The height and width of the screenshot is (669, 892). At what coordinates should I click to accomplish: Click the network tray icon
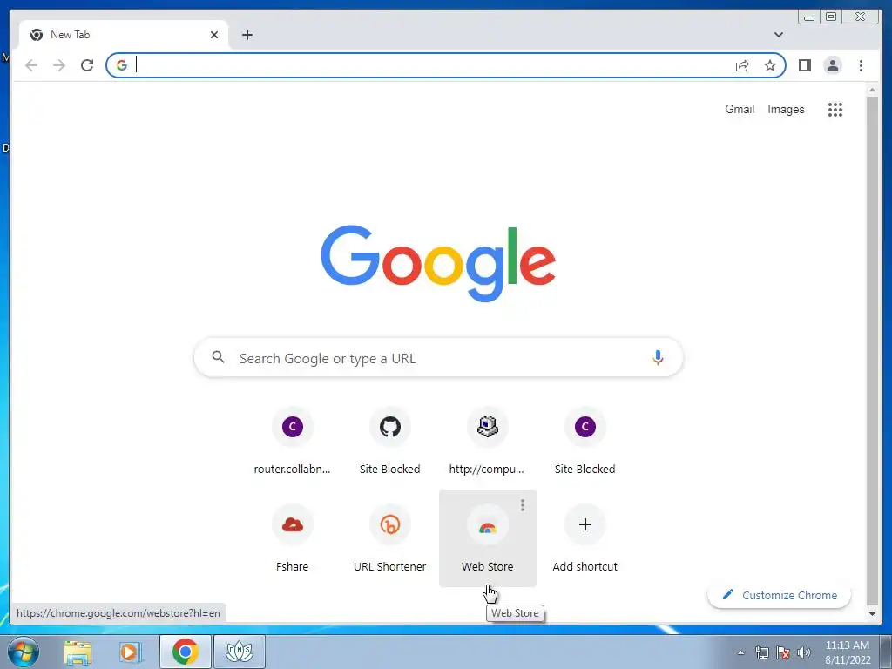(761, 652)
